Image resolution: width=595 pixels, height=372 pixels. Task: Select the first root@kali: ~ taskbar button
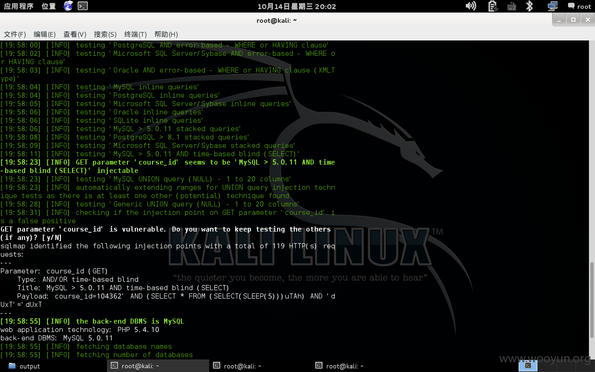[158, 366]
